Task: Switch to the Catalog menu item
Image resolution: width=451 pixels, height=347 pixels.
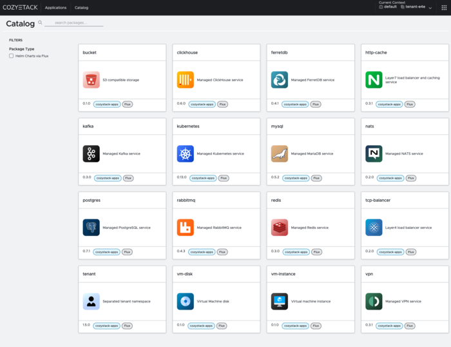Action: 81,8
